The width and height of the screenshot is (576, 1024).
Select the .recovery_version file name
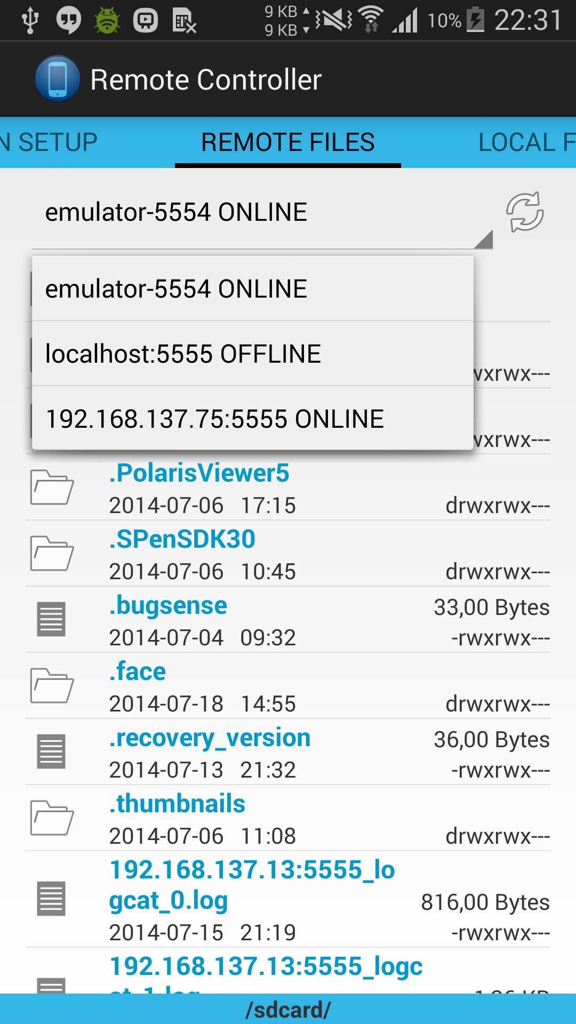[x=210, y=738]
